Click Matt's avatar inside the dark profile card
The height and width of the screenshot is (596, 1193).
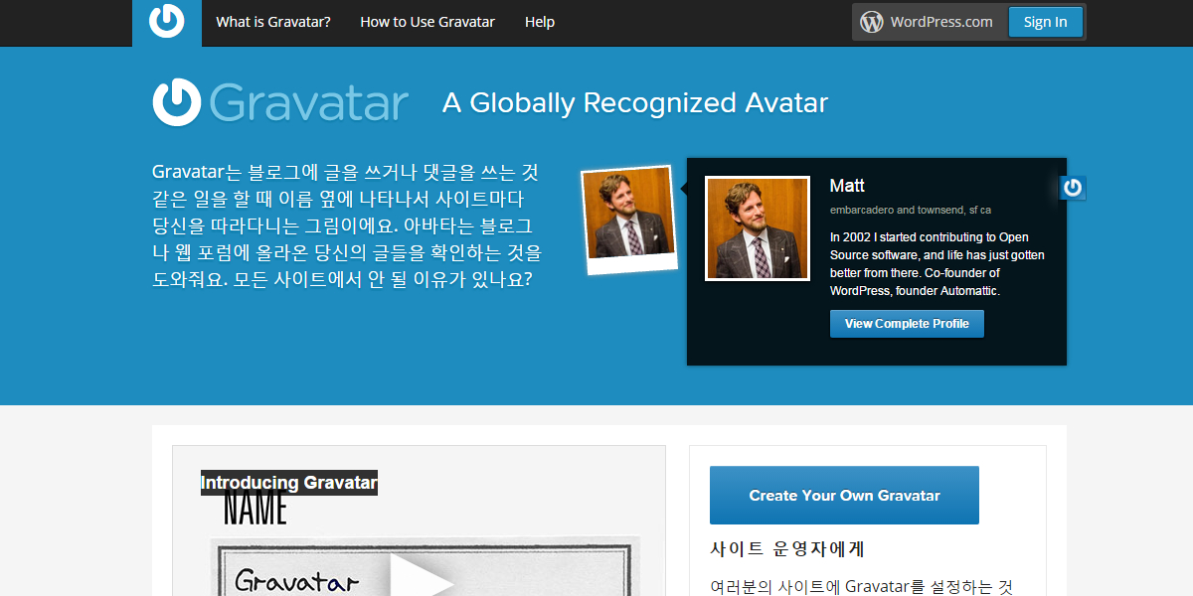[757, 227]
